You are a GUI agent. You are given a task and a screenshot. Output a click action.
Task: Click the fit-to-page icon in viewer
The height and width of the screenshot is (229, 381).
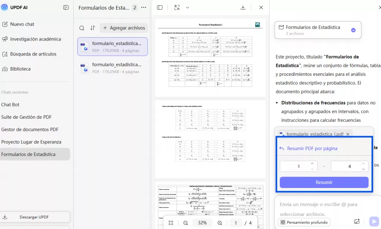pyautogui.click(x=171, y=223)
